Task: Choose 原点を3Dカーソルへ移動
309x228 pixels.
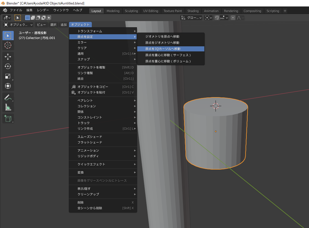Action: click(x=171, y=49)
